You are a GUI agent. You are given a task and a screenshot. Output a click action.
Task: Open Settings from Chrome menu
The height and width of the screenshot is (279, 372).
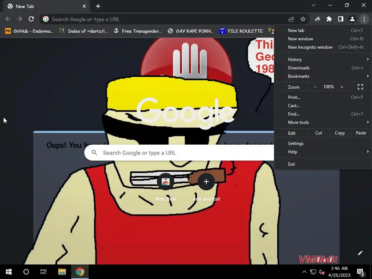coord(323,143)
